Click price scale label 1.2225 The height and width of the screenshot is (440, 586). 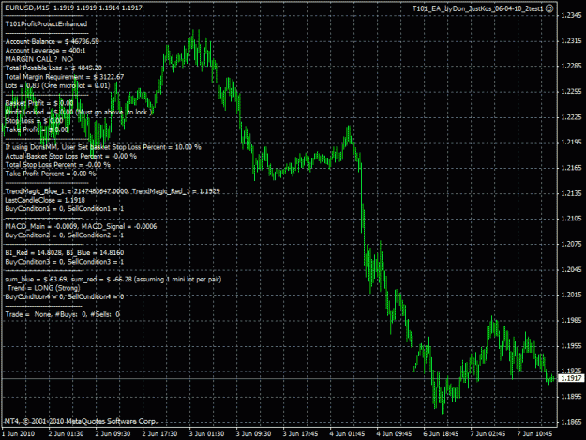tap(572, 117)
